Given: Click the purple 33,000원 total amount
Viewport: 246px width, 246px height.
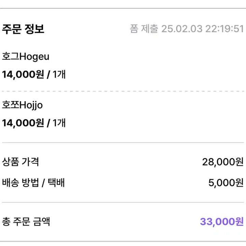Looking at the screenshot, I should coord(222,222).
